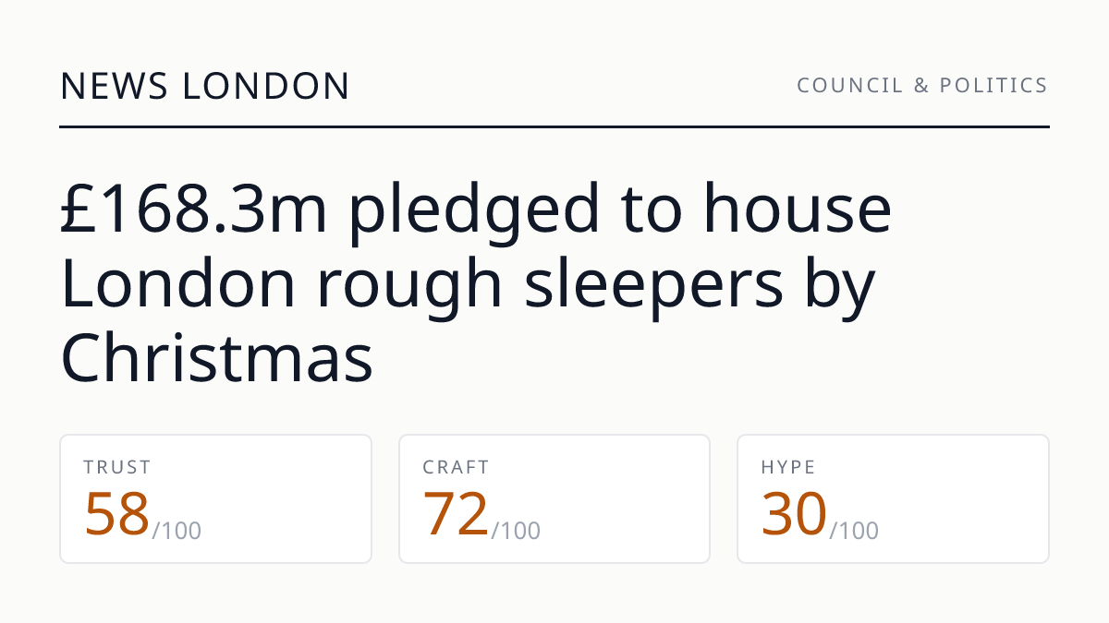Screen dimensions: 1109x623
Task: Click the word Christmas in the headline
Action: (217, 358)
